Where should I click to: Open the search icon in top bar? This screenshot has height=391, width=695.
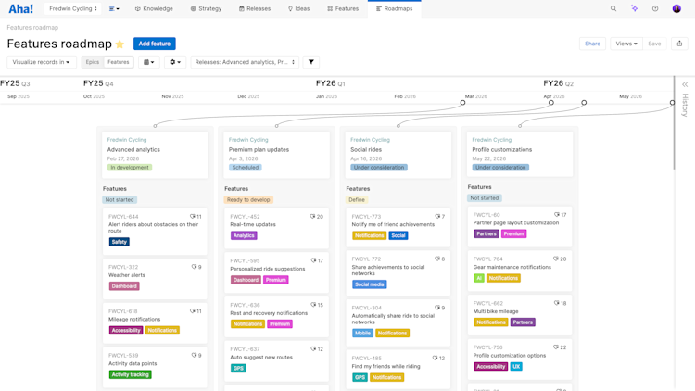(x=613, y=8)
